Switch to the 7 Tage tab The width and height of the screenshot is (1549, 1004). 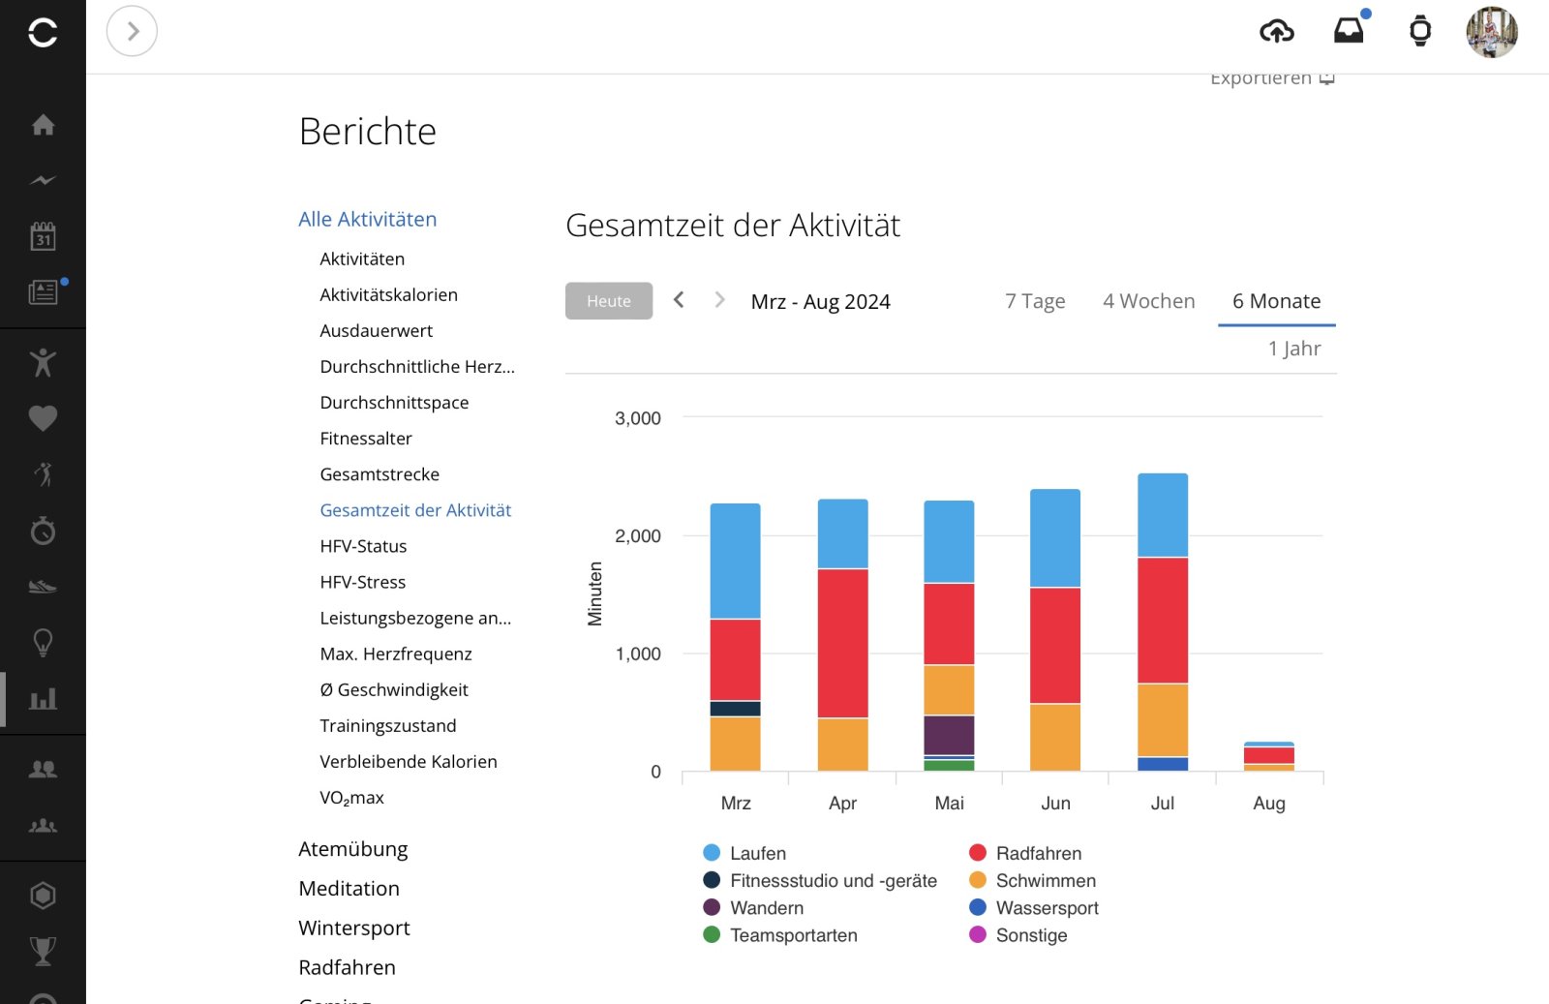(x=1034, y=301)
